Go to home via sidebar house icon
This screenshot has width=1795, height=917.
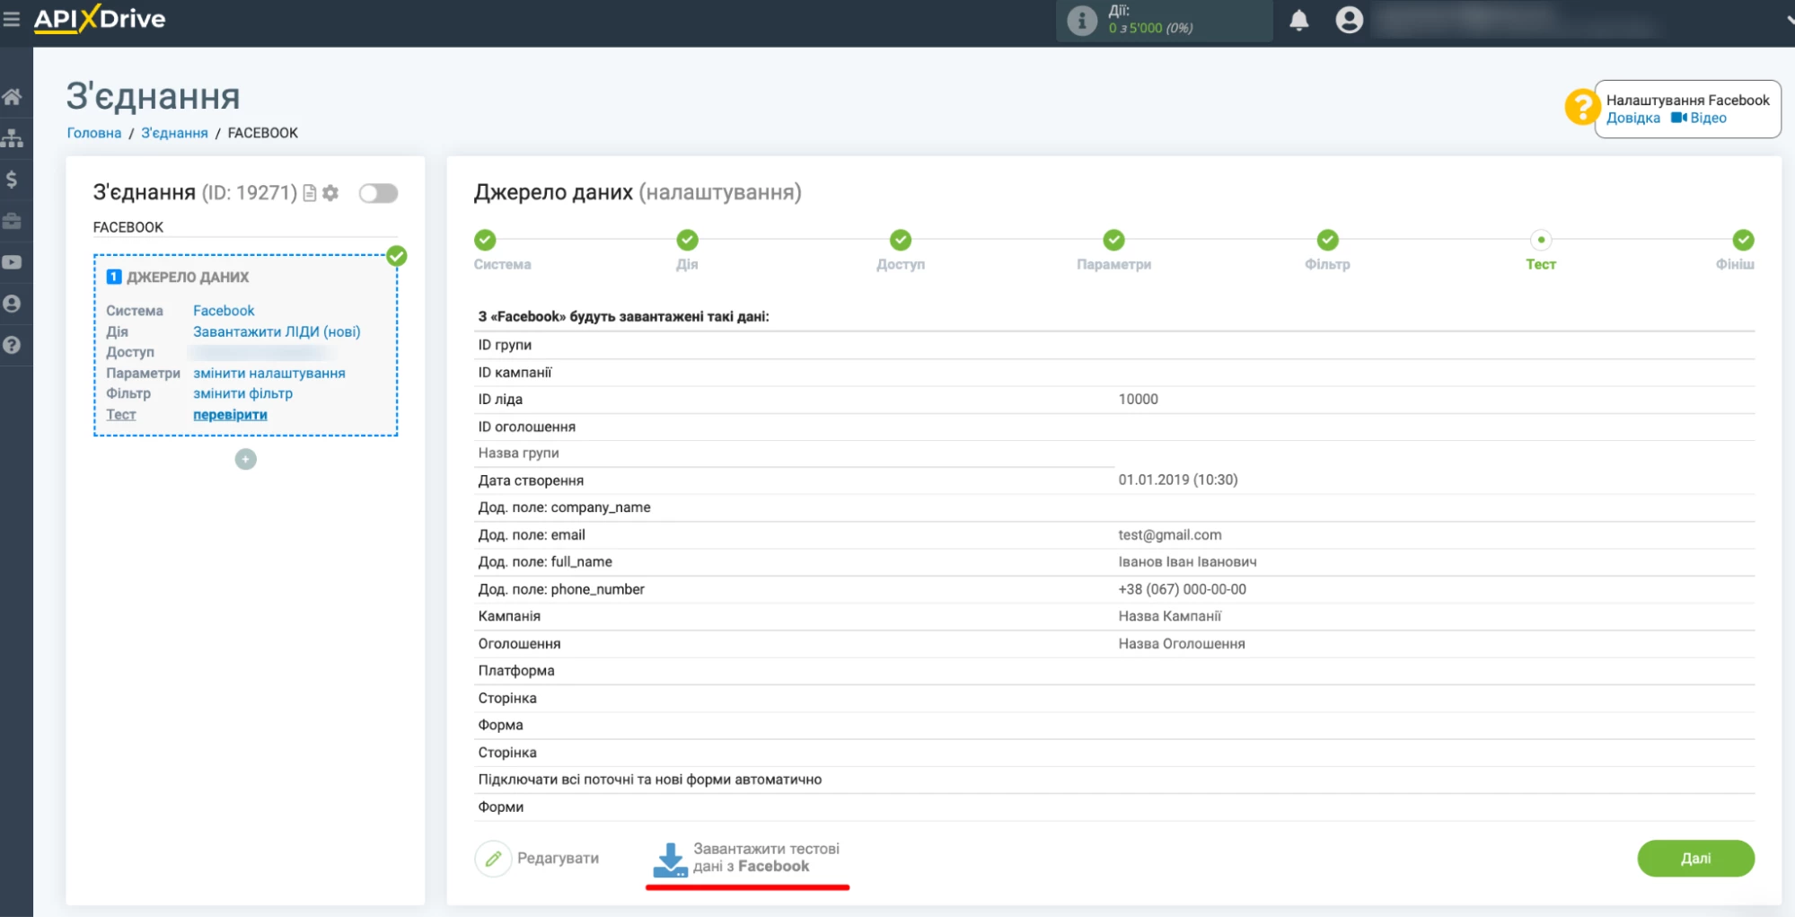pyautogui.click(x=13, y=96)
